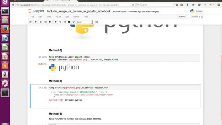Restart the kernel with the circular arrow icon
This screenshot has height=125, width=222.
point(73,22)
